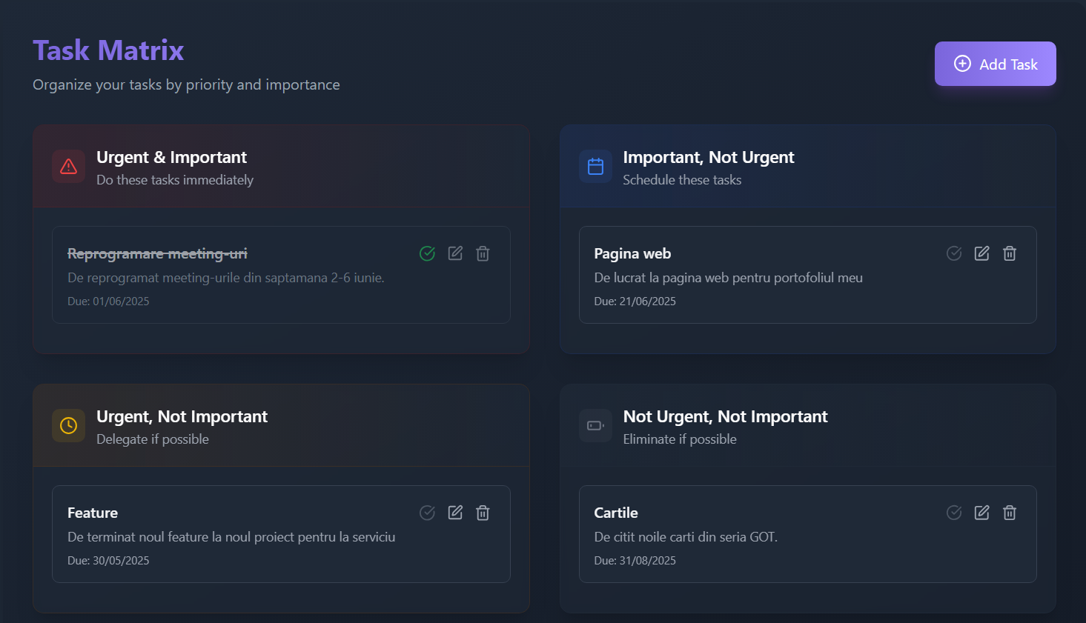Remove the Pagina web task
The image size is (1086, 623).
pyautogui.click(x=1010, y=253)
